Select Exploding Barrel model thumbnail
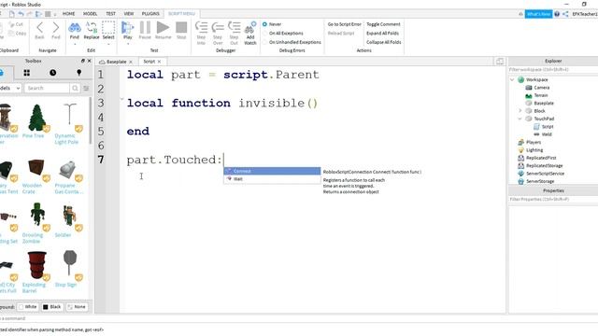This screenshot has height=336, width=598. click(x=36, y=265)
